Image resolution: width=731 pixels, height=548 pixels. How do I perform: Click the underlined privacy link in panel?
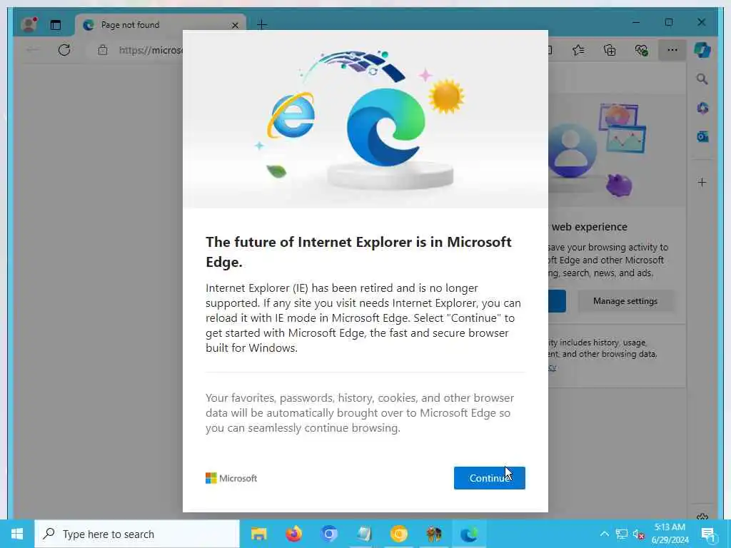pyautogui.click(x=552, y=367)
